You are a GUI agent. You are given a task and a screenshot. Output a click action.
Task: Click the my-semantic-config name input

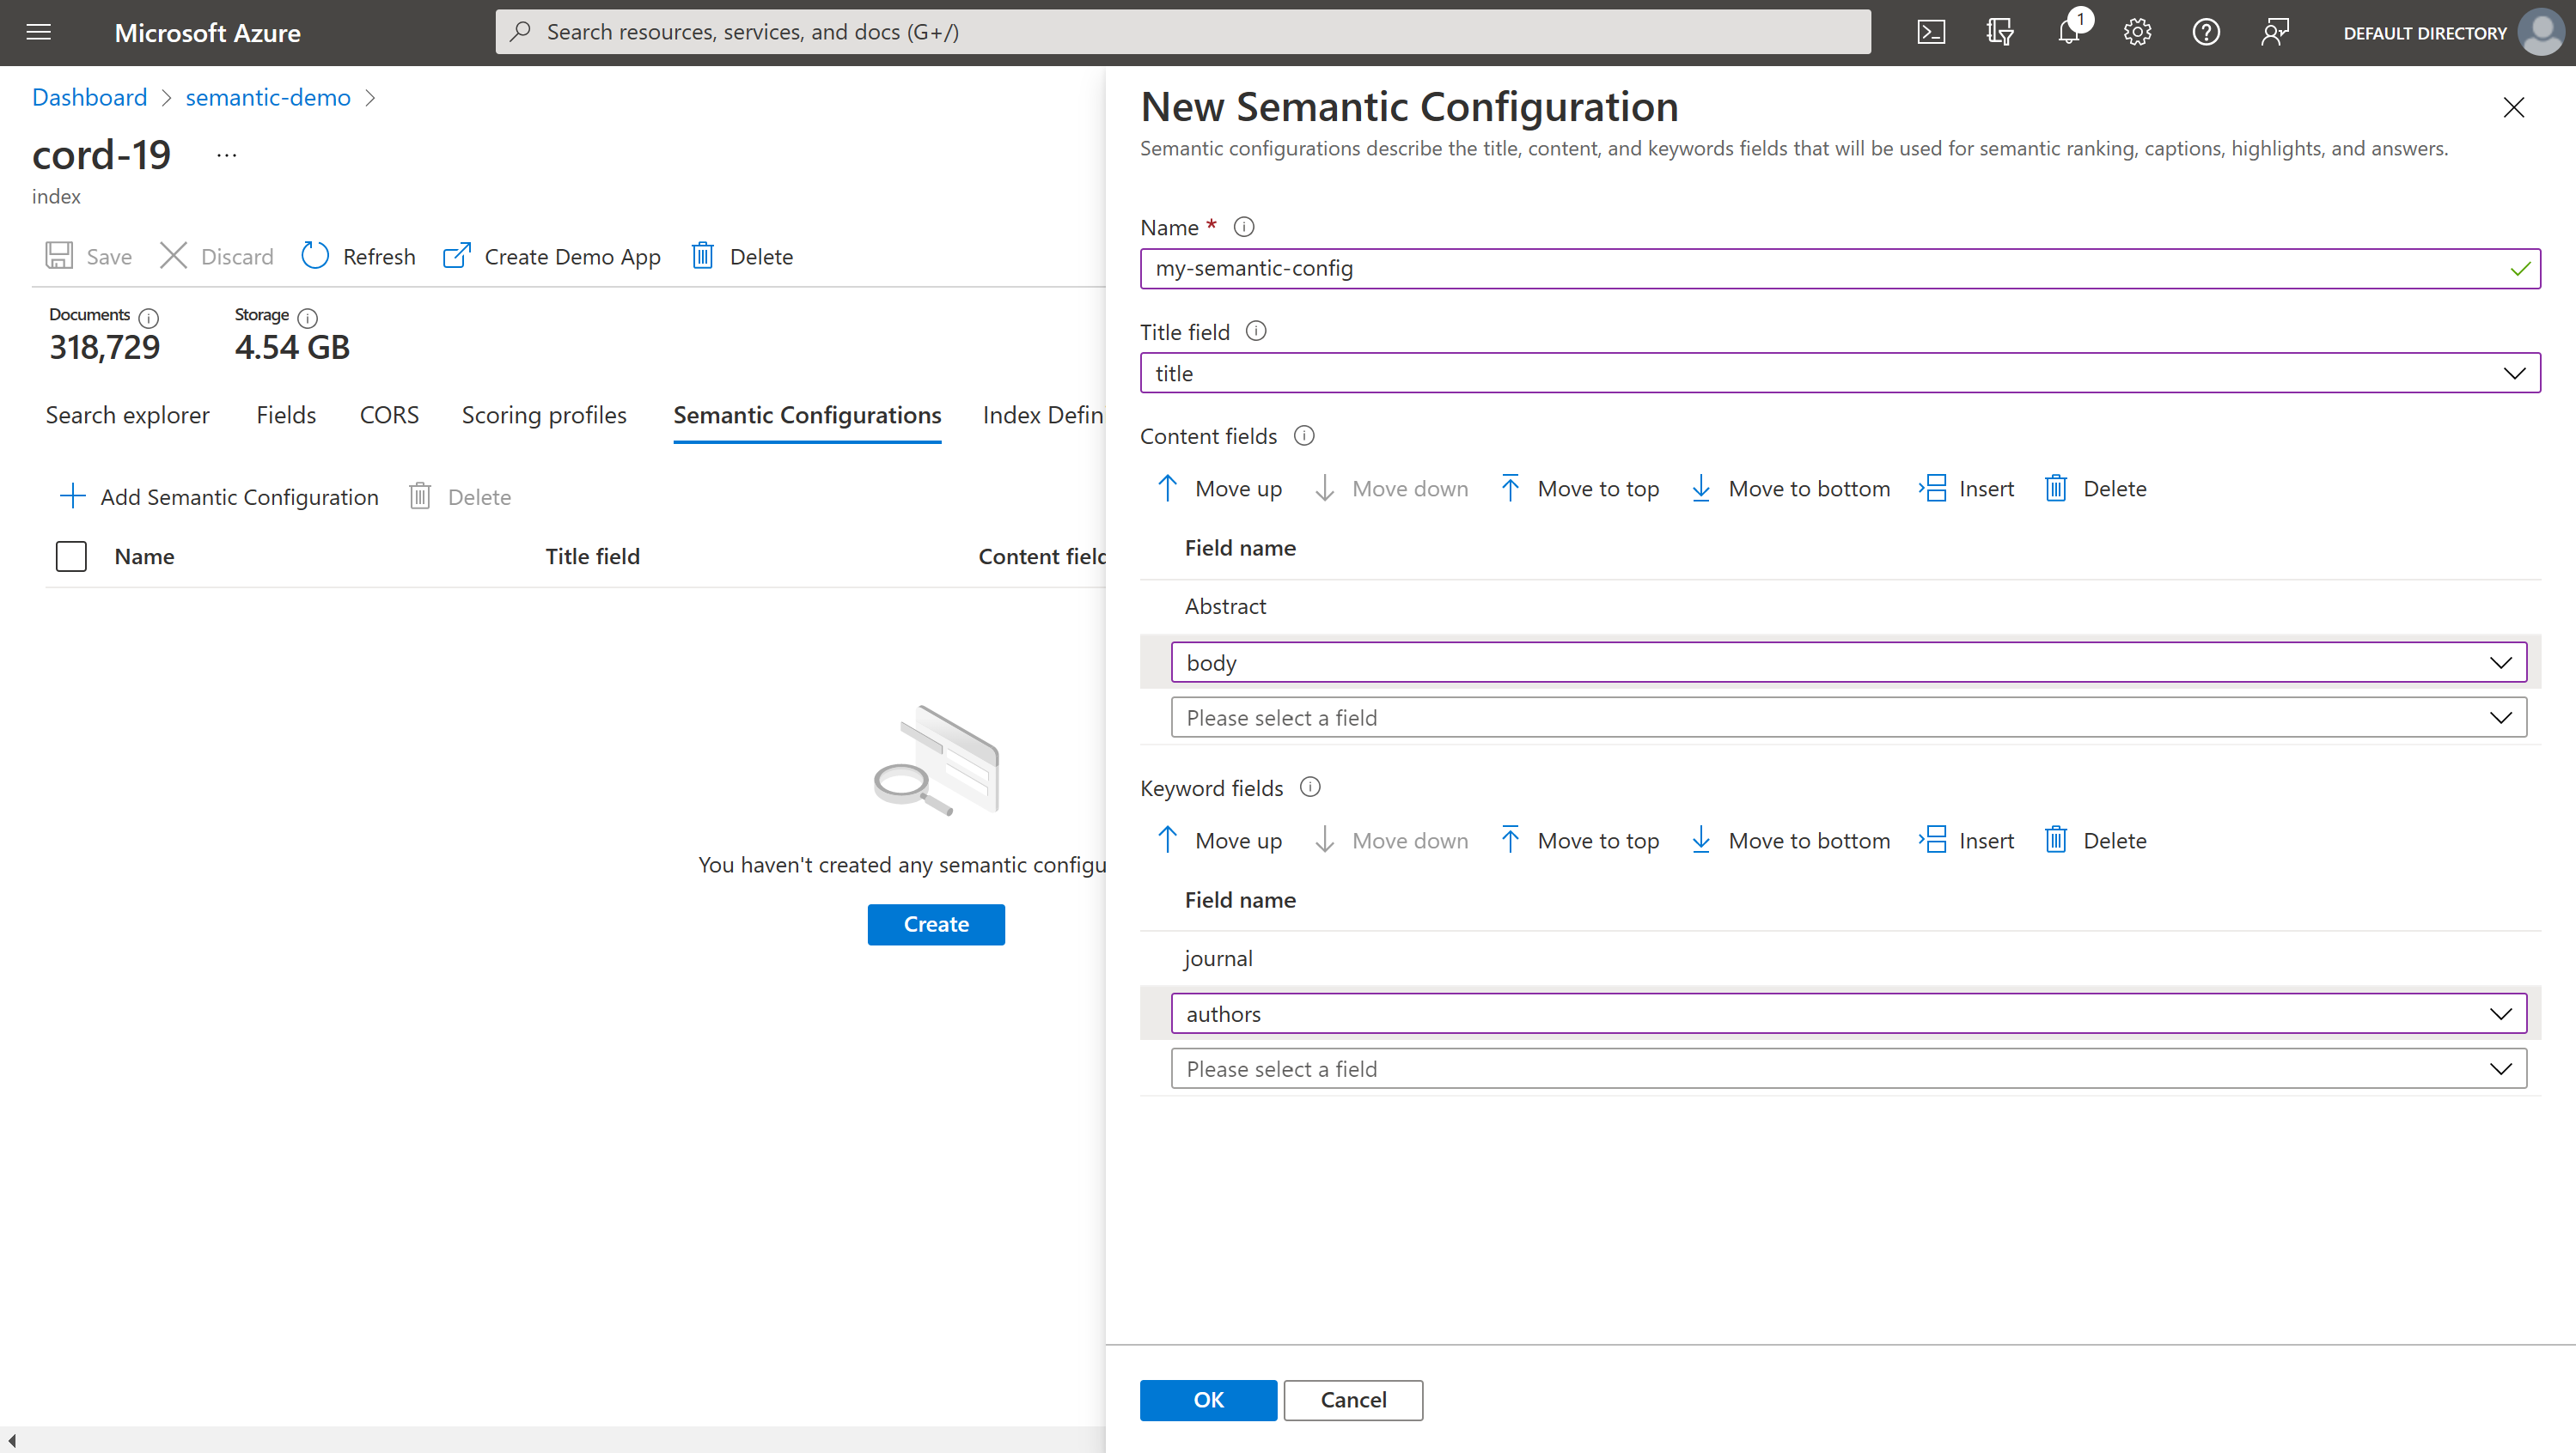[x=1820, y=268]
